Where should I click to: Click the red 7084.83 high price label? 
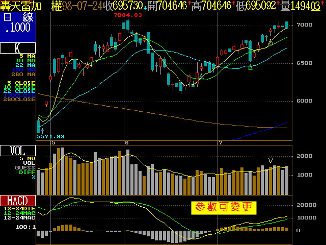point(128,15)
